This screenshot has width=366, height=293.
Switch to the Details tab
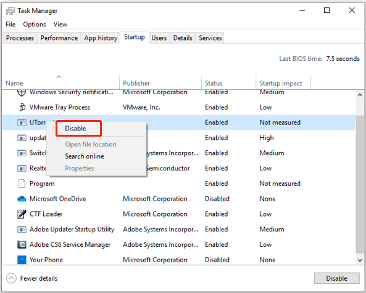click(183, 38)
